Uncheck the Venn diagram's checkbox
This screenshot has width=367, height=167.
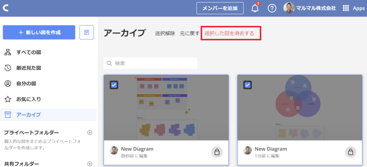(x=248, y=85)
